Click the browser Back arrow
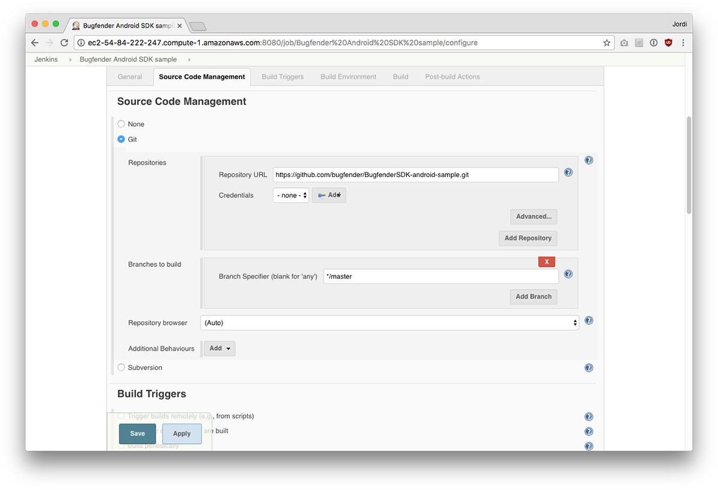 click(35, 43)
